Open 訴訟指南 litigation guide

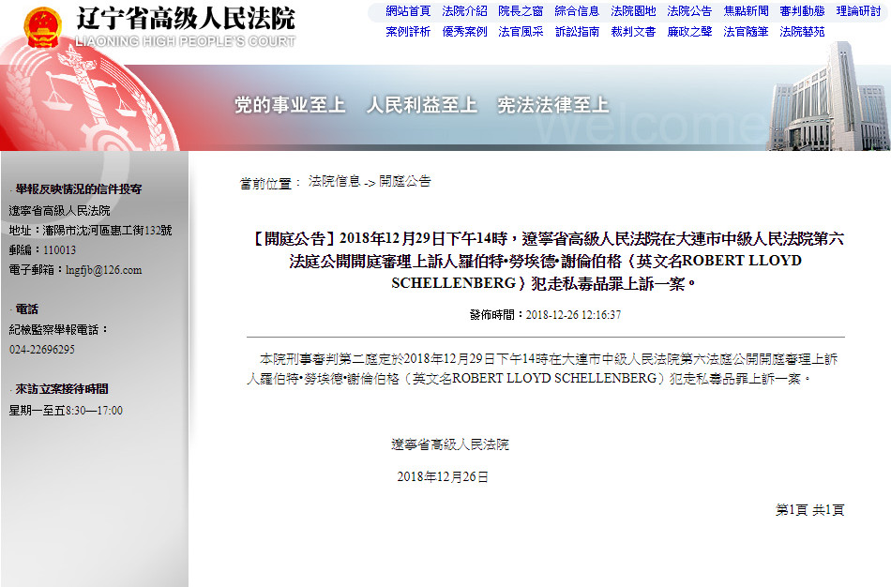tap(577, 32)
